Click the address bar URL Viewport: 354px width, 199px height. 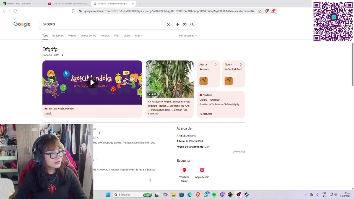170,11
